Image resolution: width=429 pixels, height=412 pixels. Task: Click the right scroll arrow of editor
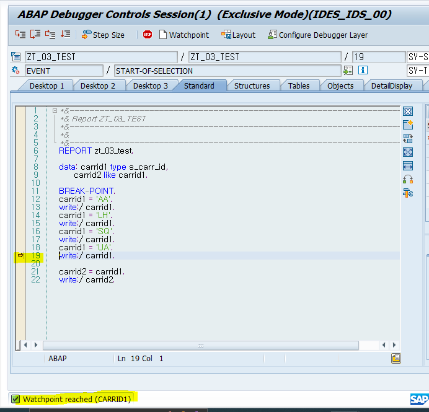pos(394,345)
